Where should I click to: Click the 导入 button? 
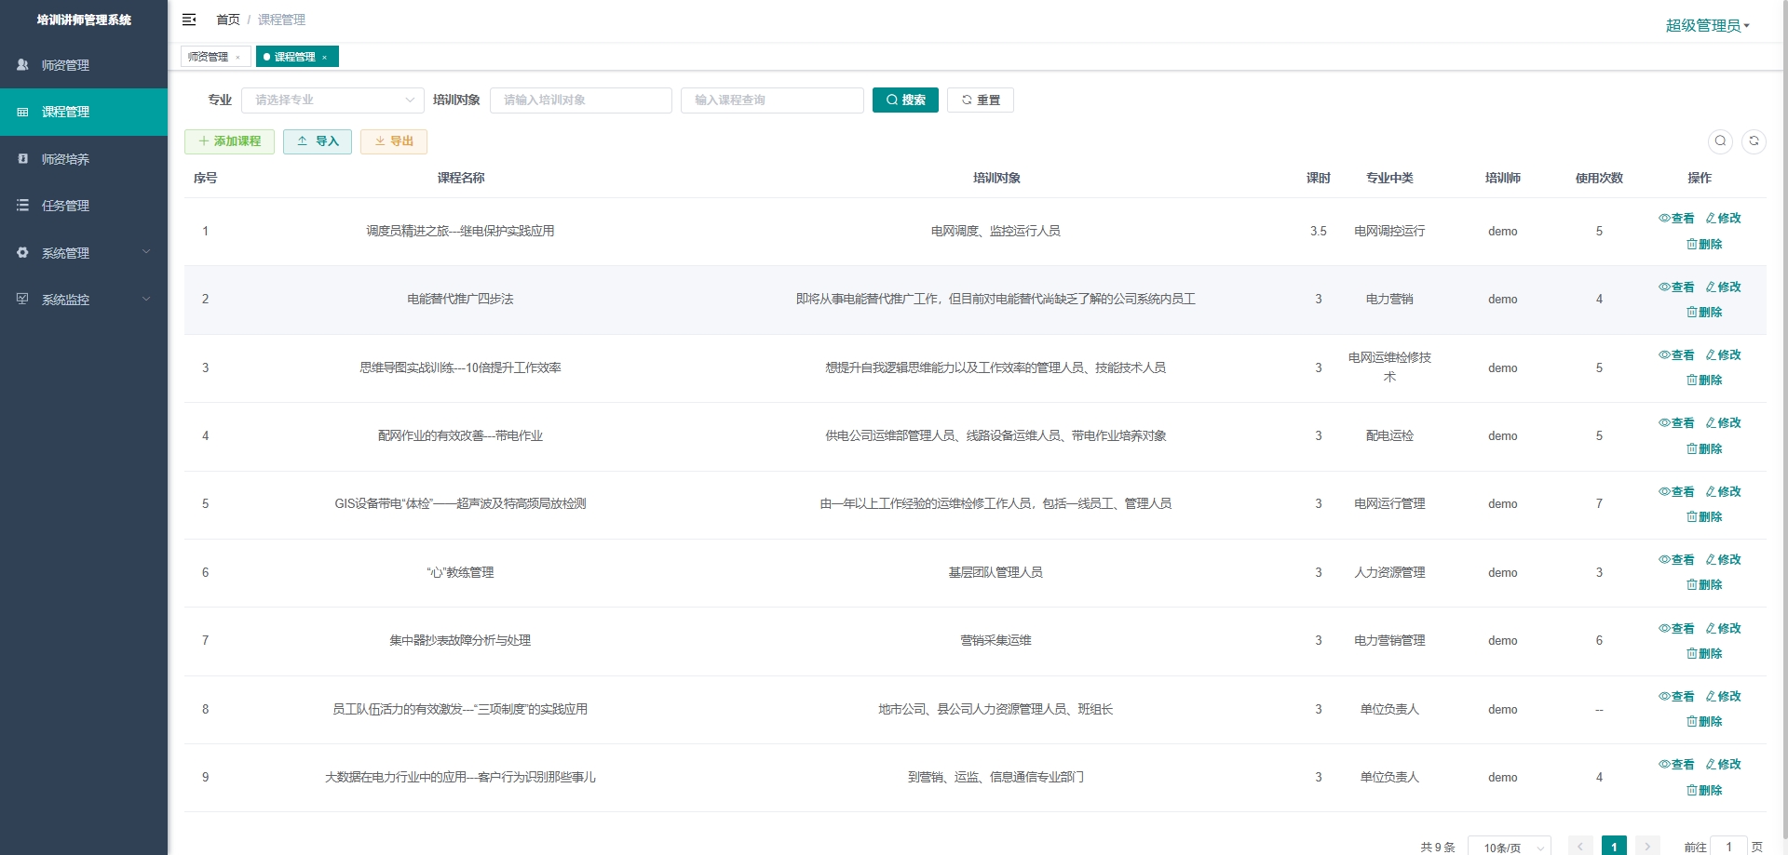pyautogui.click(x=318, y=141)
